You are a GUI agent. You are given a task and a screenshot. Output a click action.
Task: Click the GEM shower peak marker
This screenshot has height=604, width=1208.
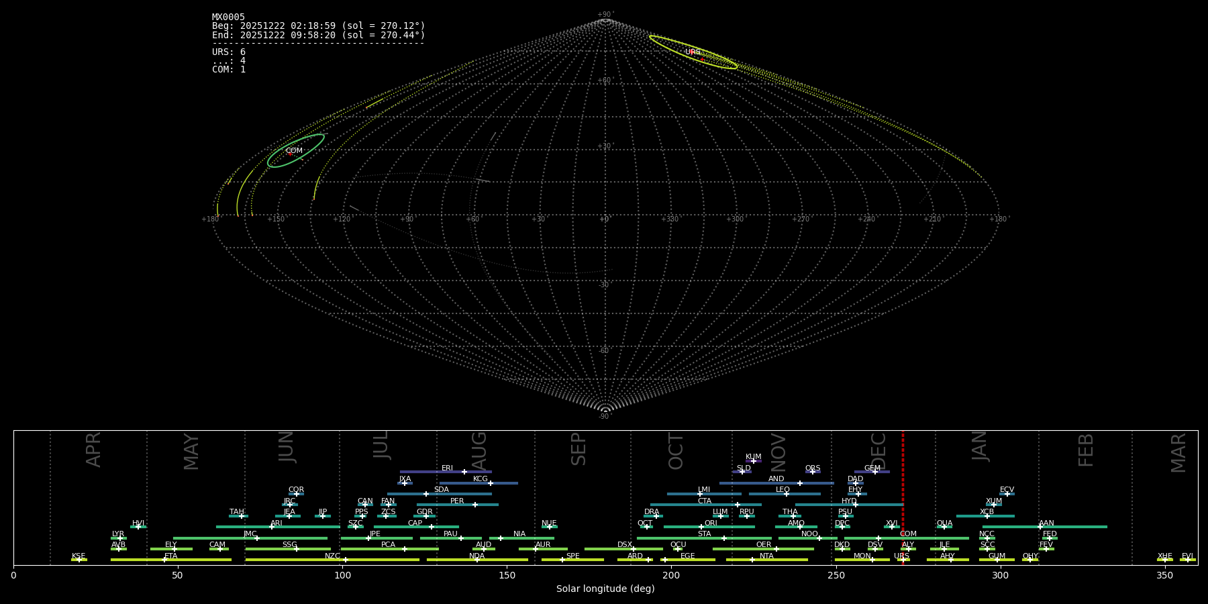tap(874, 472)
